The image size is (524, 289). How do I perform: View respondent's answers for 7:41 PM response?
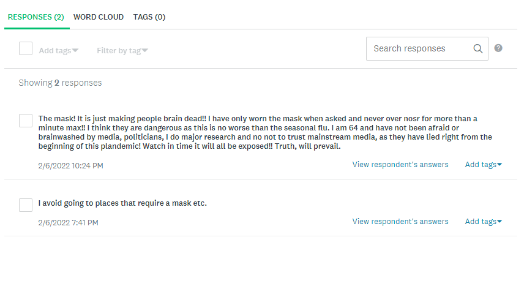point(400,222)
